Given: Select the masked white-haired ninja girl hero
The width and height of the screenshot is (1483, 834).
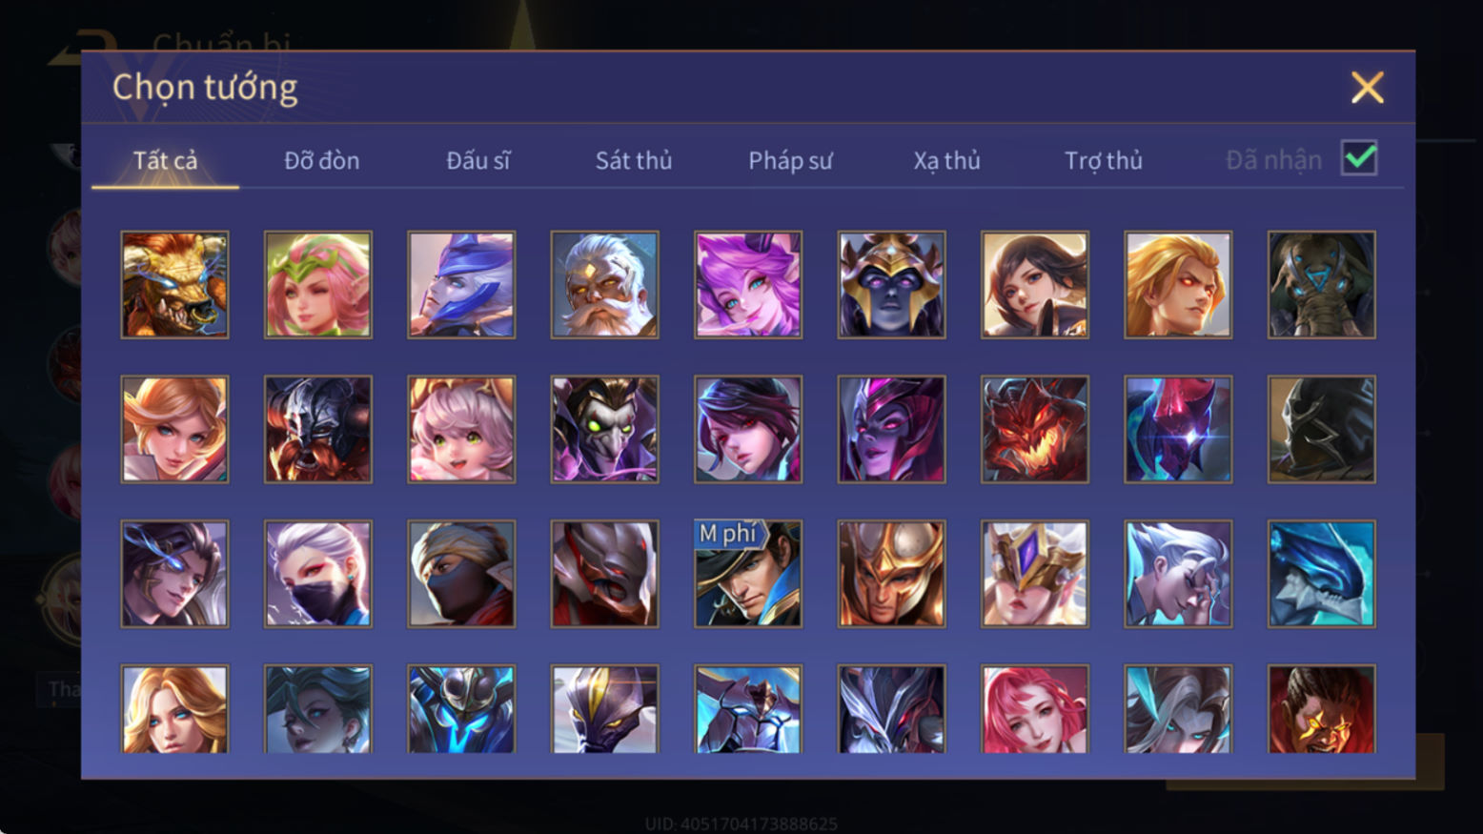Looking at the screenshot, I should (x=318, y=574).
